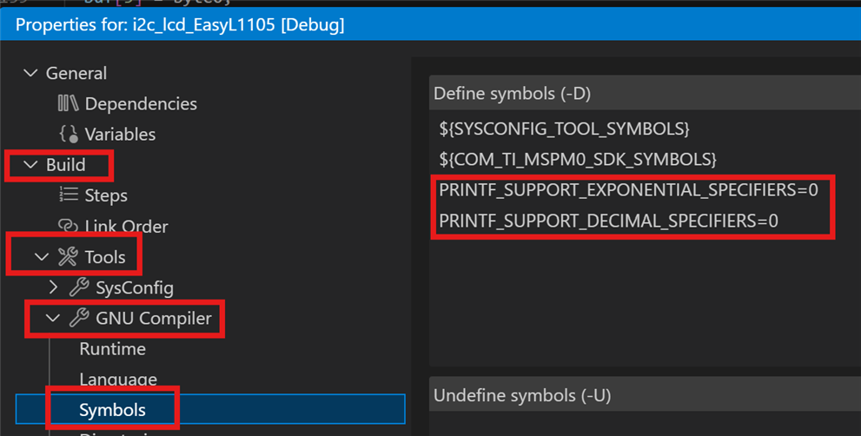Click the Tools wrench-screwdriver icon
This screenshot has height=436, width=861.
(68, 257)
